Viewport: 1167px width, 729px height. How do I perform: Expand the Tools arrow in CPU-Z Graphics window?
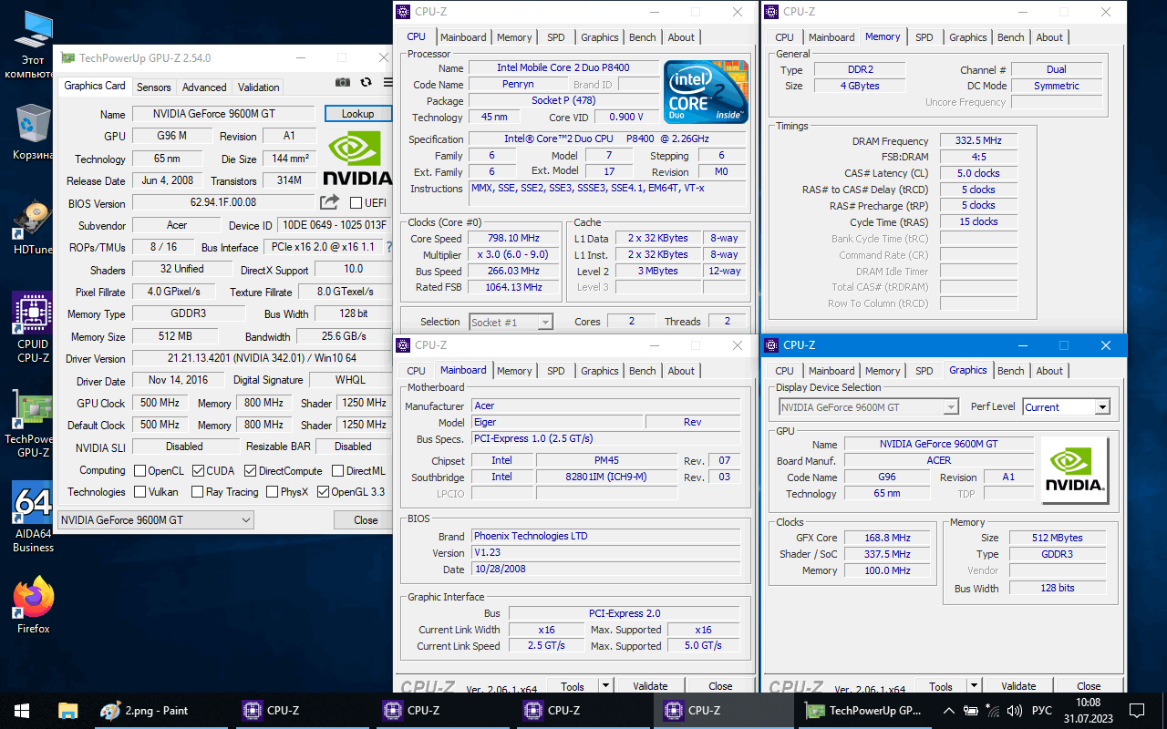click(x=973, y=686)
